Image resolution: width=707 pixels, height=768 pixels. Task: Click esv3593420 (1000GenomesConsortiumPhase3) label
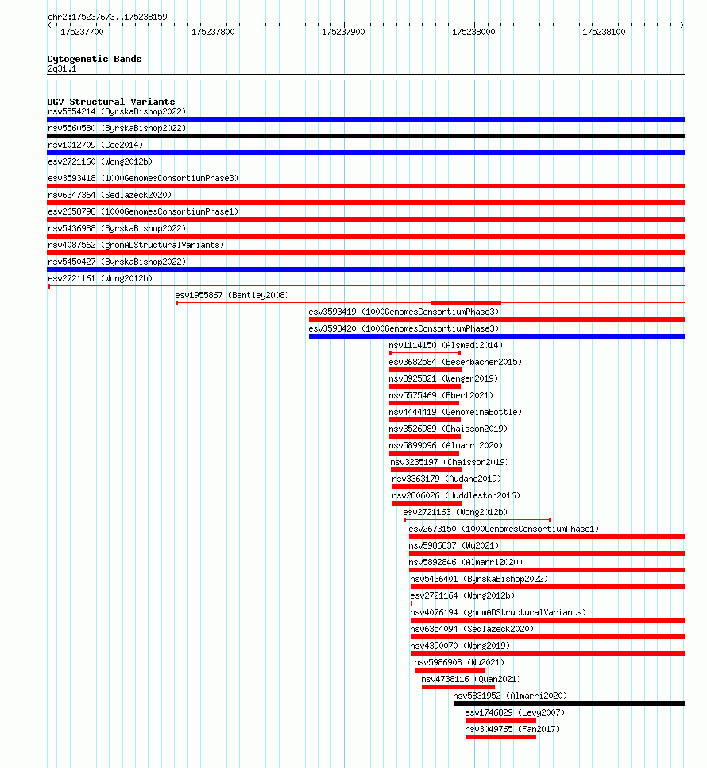[404, 328]
